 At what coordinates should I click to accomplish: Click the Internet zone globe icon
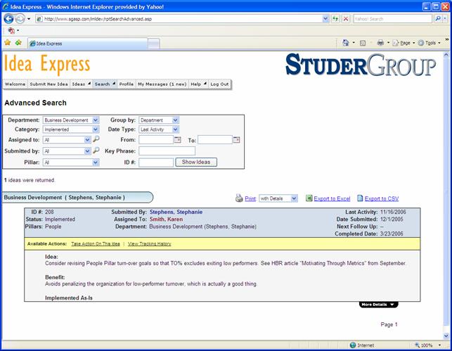(353, 345)
